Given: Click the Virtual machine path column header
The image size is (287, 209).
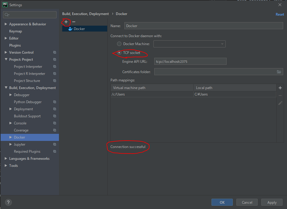Looking at the screenshot, I should [x=152, y=88].
